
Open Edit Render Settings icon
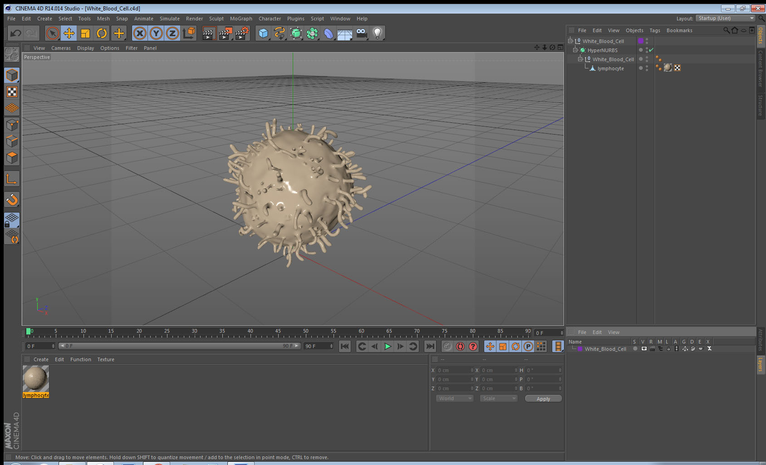coord(242,33)
